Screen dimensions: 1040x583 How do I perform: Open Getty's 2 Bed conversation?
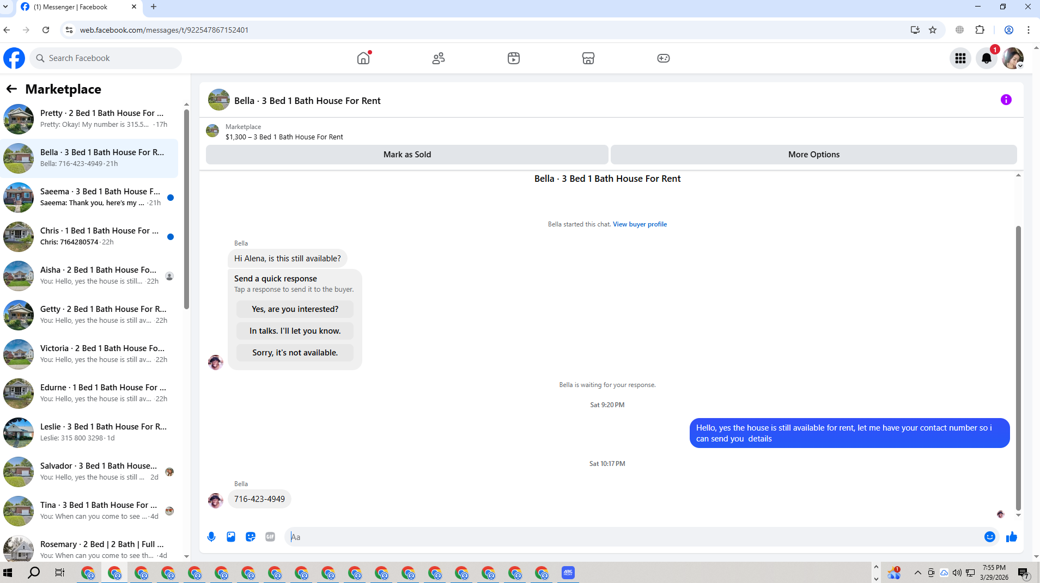tap(89, 315)
